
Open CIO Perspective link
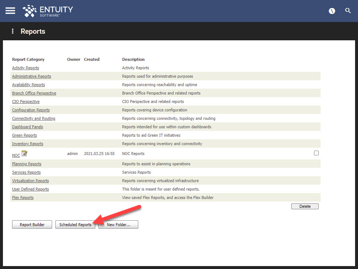pos(26,102)
